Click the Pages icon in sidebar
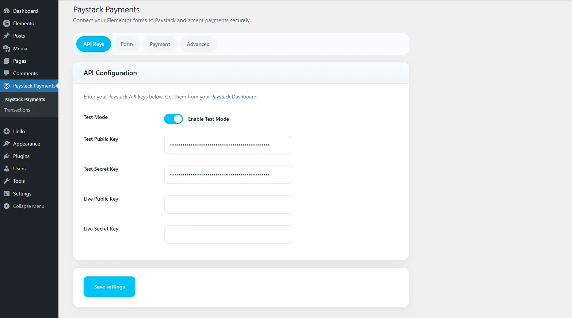The image size is (572, 318). 7,61
